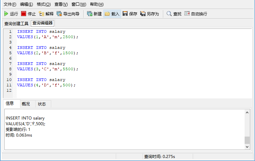Open the 帮助(H) menu
Image resolution: width=255 pixels, height=161 pixels.
97,4
